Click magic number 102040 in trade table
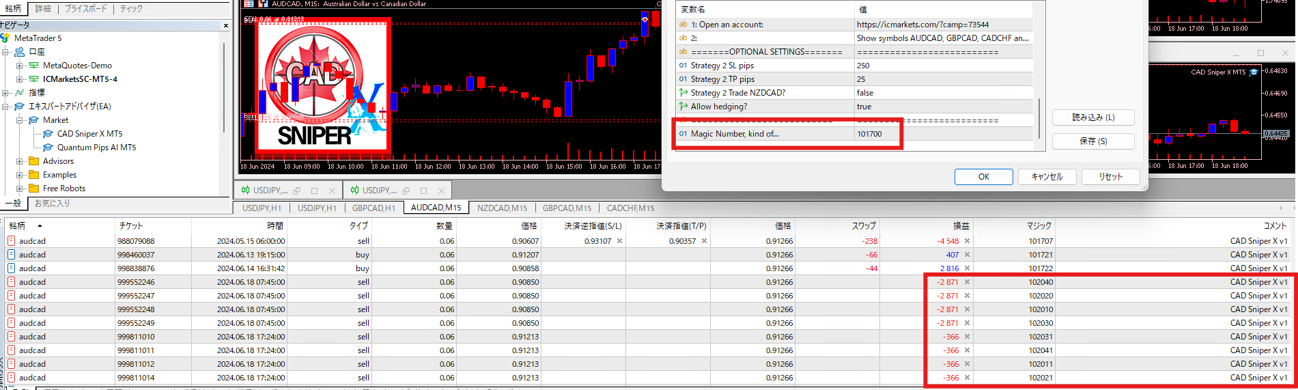This screenshot has height=390, width=1298. (1041, 282)
